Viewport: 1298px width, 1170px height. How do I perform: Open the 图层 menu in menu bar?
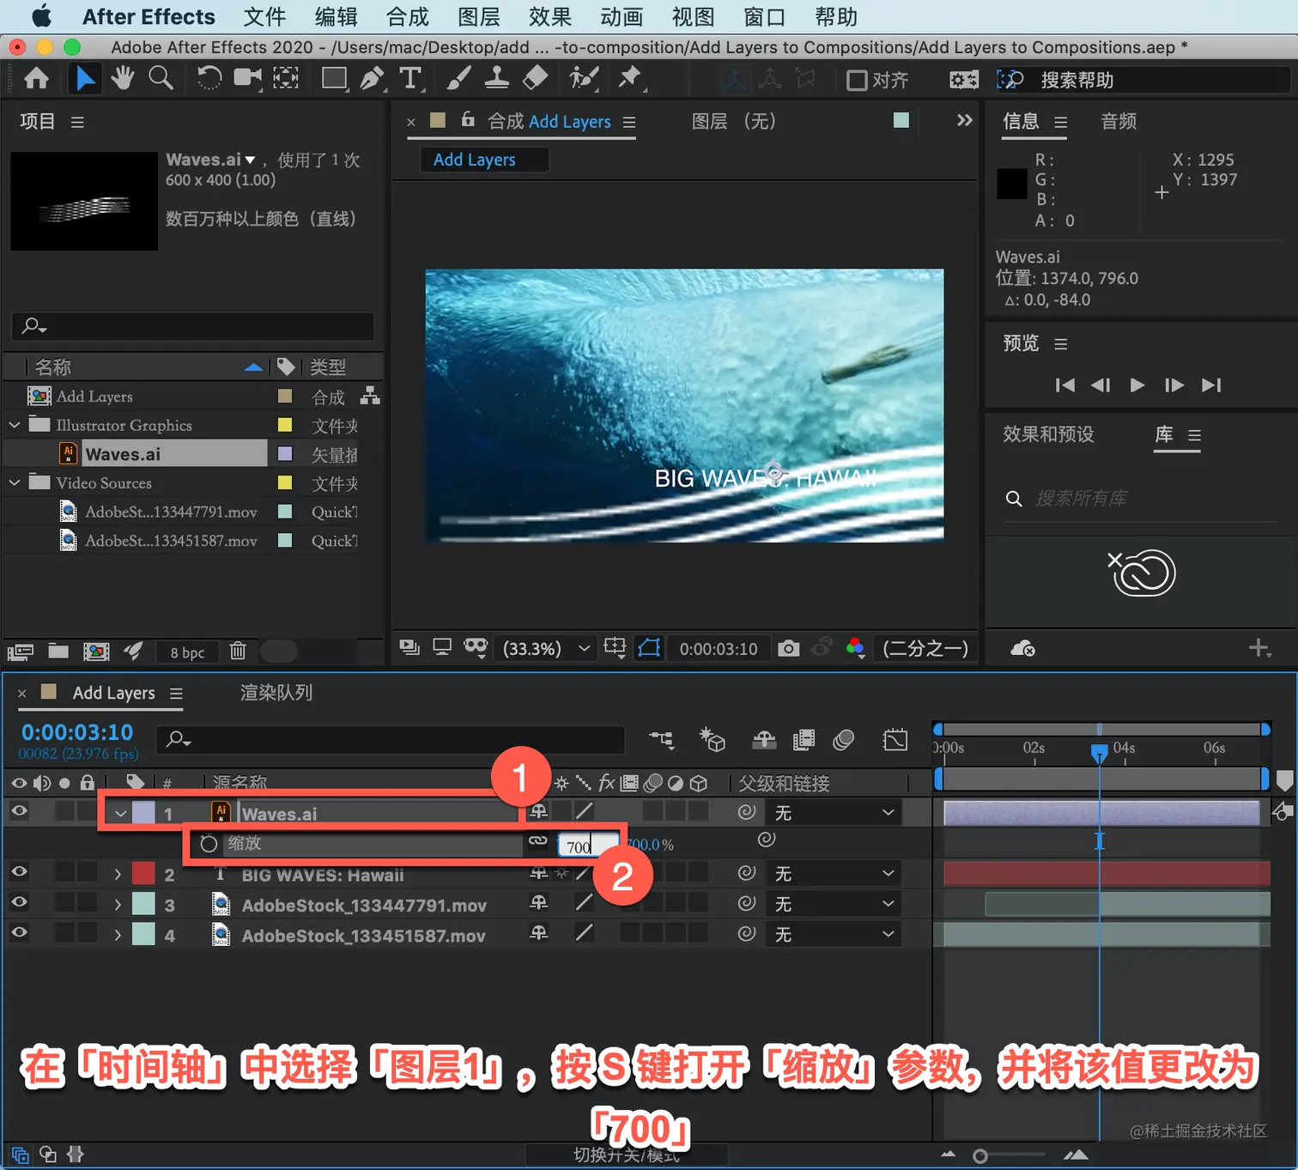[478, 17]
